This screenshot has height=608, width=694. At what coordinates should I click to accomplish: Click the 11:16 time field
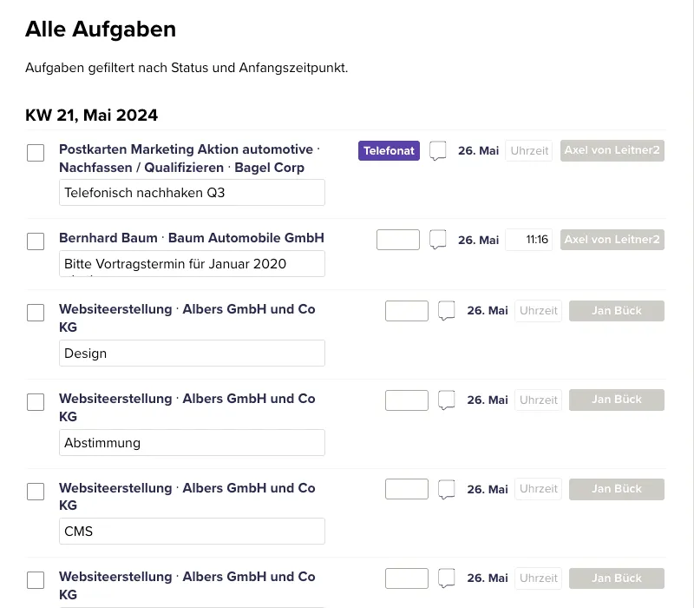pos(529,240)
